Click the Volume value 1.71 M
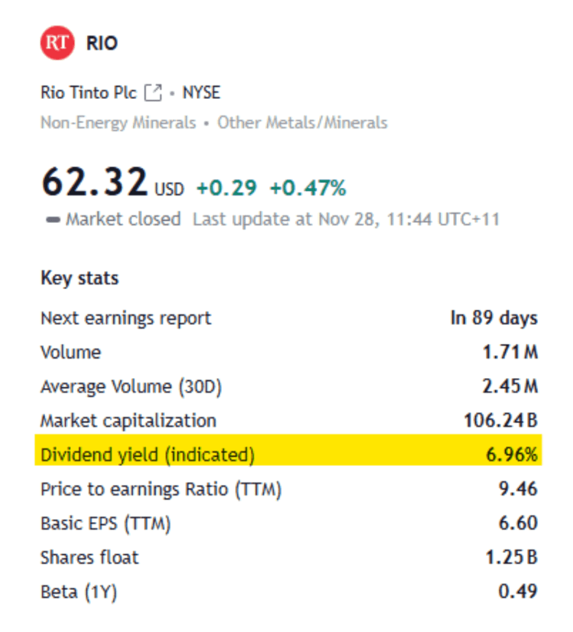Image resolution: width=573 pixels, height=632 pixels. click(x=510, y=353)
